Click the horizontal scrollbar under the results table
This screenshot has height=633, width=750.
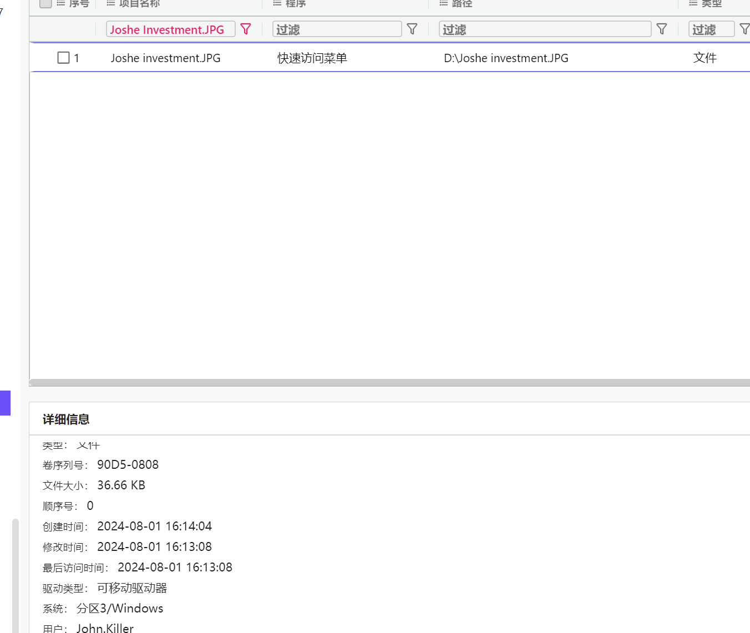389,383
